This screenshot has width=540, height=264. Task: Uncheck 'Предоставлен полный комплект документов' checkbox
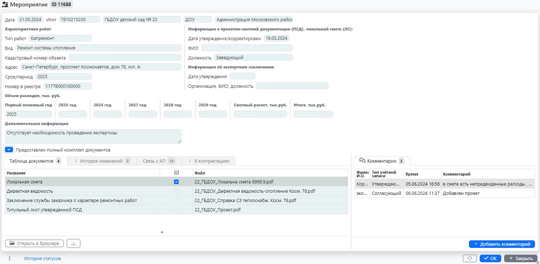pyautogui.click(x=9, y=150)
